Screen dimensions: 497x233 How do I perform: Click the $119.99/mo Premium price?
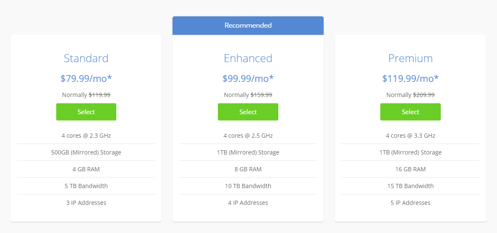pos(410,79)
